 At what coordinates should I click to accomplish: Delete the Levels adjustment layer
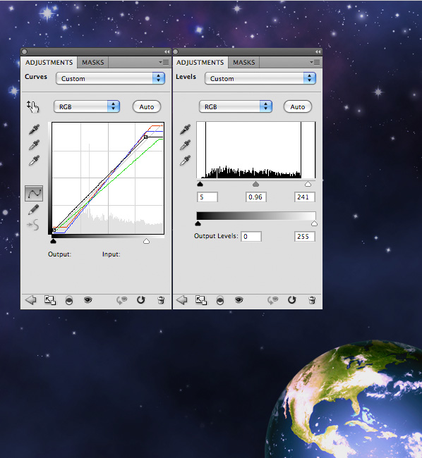click(x=312, y=300)
